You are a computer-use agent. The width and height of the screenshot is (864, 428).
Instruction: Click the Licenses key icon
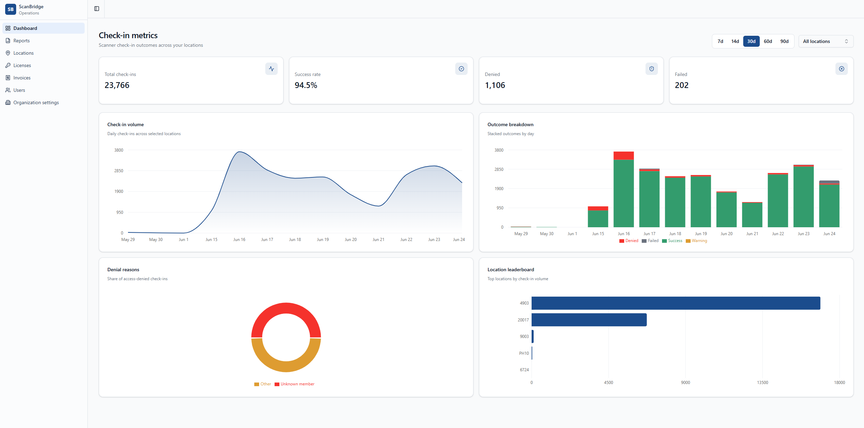click(8, 65)
